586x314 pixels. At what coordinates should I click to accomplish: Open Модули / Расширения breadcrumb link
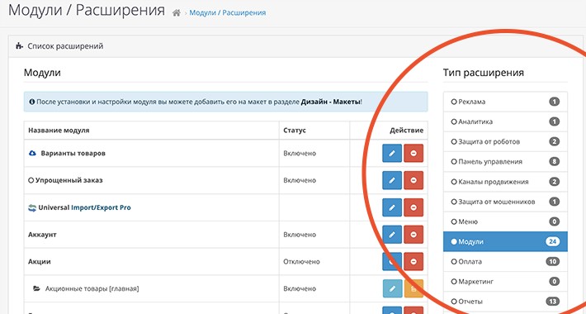[x=228, y=12]
